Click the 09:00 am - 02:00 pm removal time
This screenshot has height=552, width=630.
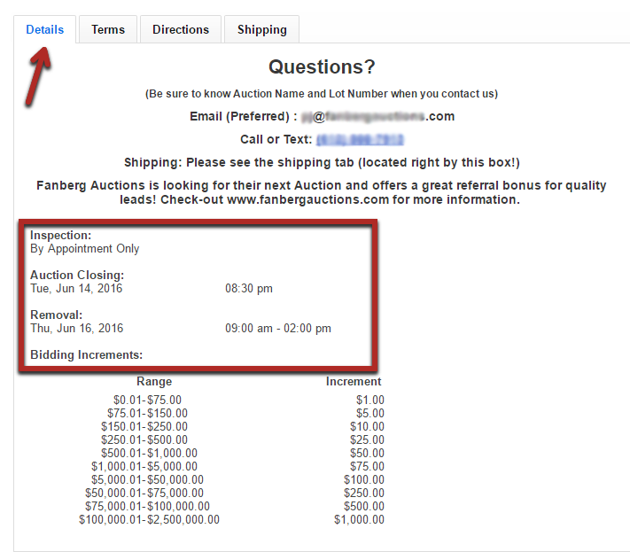277,328
